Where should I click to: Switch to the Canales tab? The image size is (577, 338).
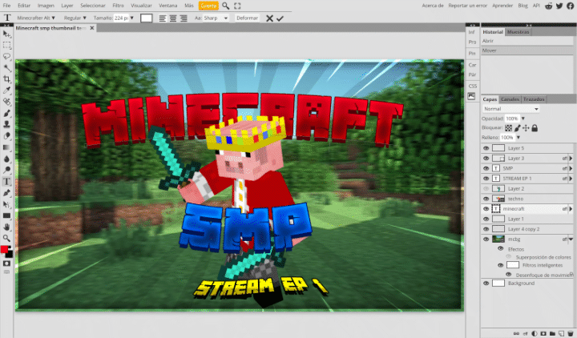pos(510,99)
